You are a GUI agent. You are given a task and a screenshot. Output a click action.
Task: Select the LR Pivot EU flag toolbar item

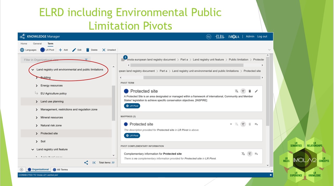point(47,50)
